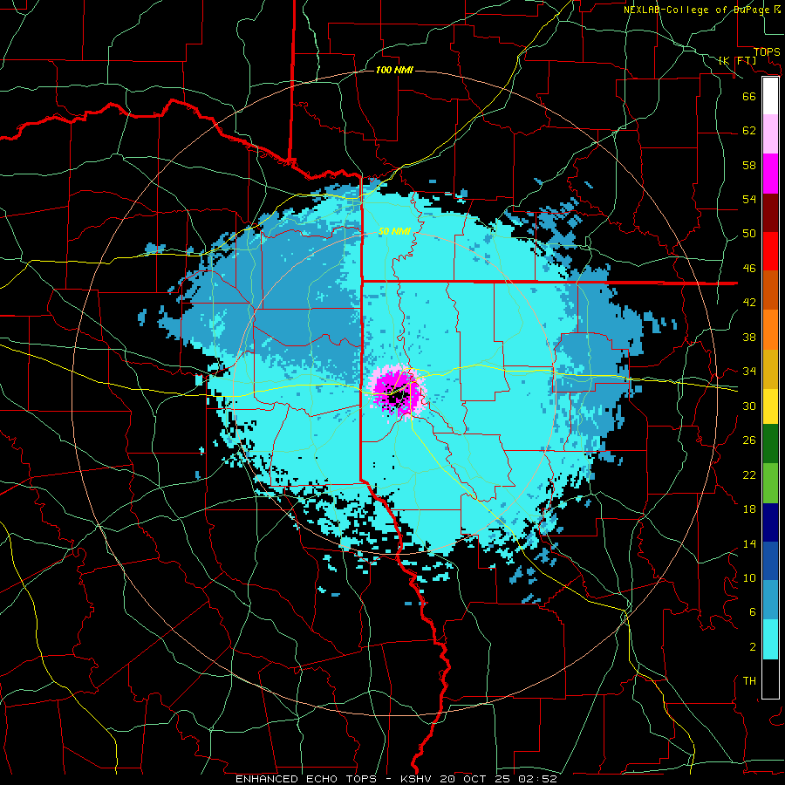The width and height of the screenshot is (785, 785).
Task: Select the light green 22 kft legend swatch
Action: point(770,482)
